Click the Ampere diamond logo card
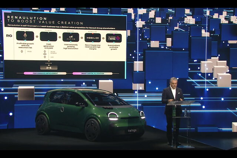This screenshot has width=237, height=158. pos(25,36)
